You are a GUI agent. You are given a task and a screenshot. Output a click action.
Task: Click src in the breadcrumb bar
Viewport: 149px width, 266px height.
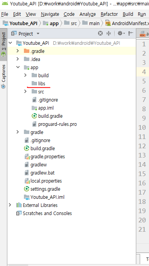pos(74,23)
